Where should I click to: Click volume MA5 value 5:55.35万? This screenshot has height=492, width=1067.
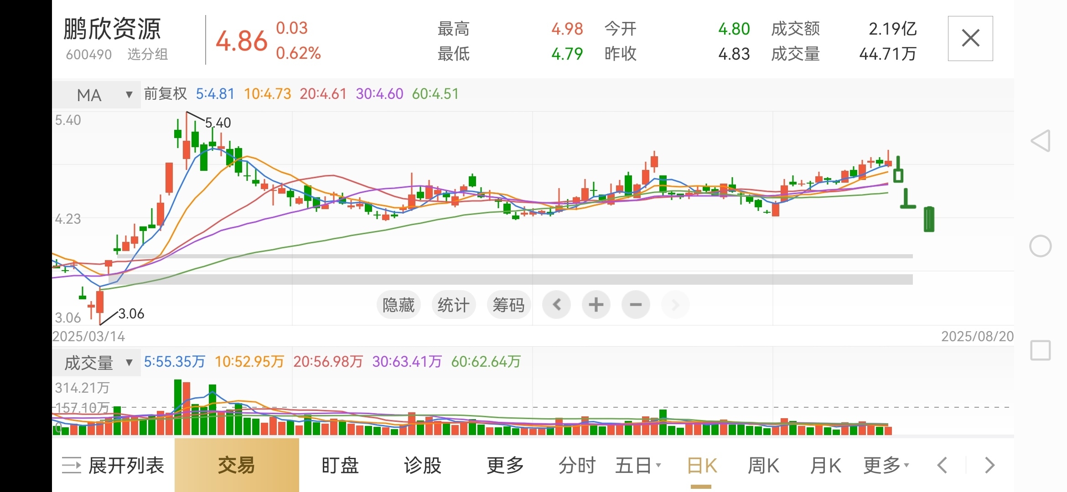click(175, 362)
